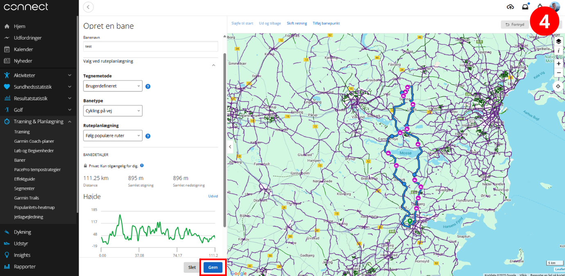Open the upload/sync cloud icon in the header

click(x=510, y=7)
